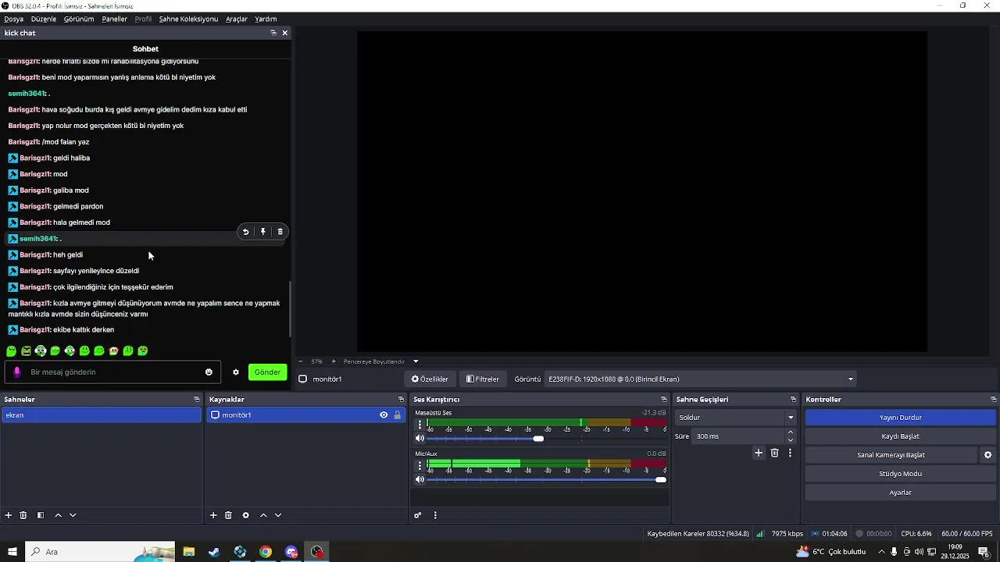Click Mic/Aux volume slider handle
This screenshot has width=1000, height=562.
click(661, 479)
